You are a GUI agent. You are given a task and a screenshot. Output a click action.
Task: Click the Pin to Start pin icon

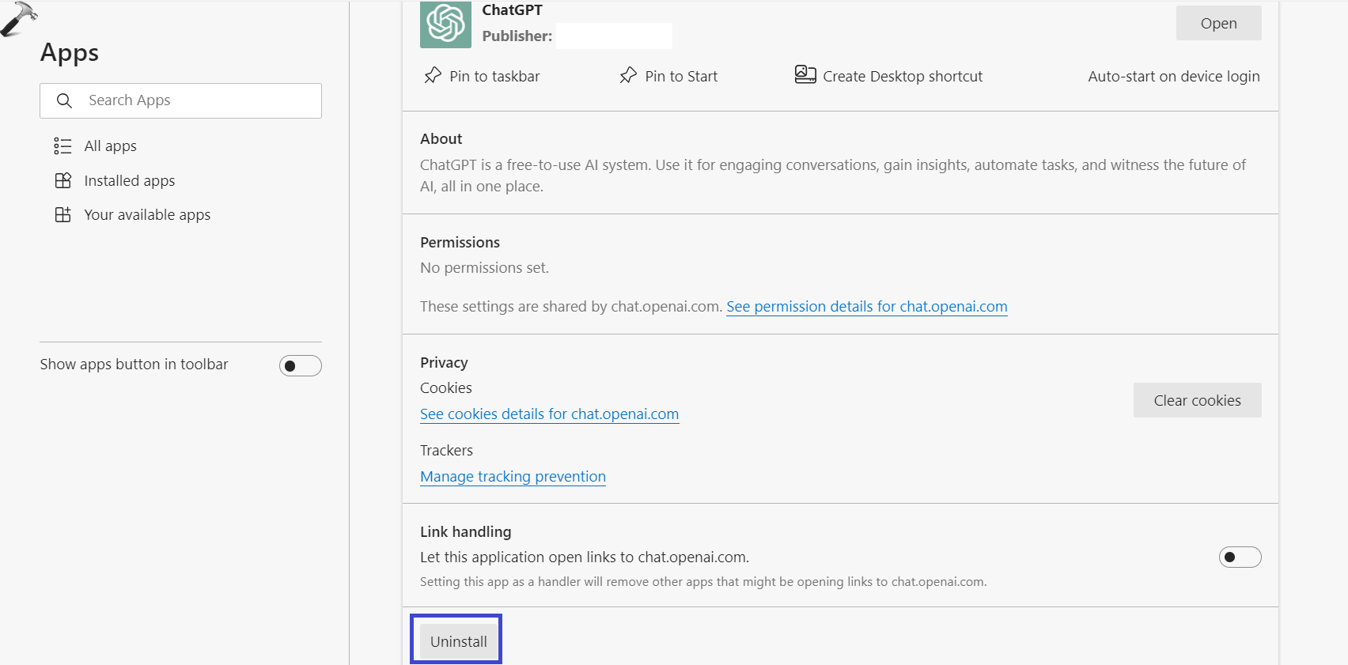click(628, 76)
